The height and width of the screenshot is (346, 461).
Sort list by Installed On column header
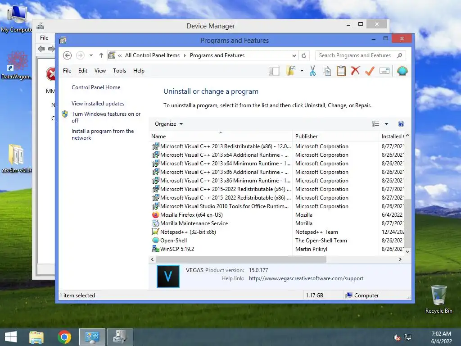(x=392, y=137)
